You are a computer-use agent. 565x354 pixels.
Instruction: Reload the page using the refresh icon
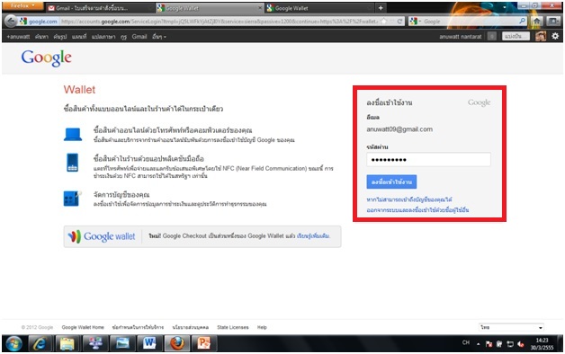(x=399, y=22)
